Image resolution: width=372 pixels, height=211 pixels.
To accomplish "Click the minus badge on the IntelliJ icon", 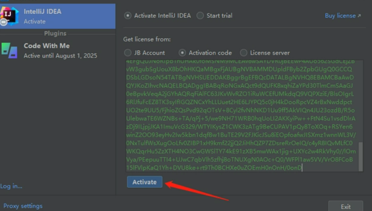I will tap(3, 22).
